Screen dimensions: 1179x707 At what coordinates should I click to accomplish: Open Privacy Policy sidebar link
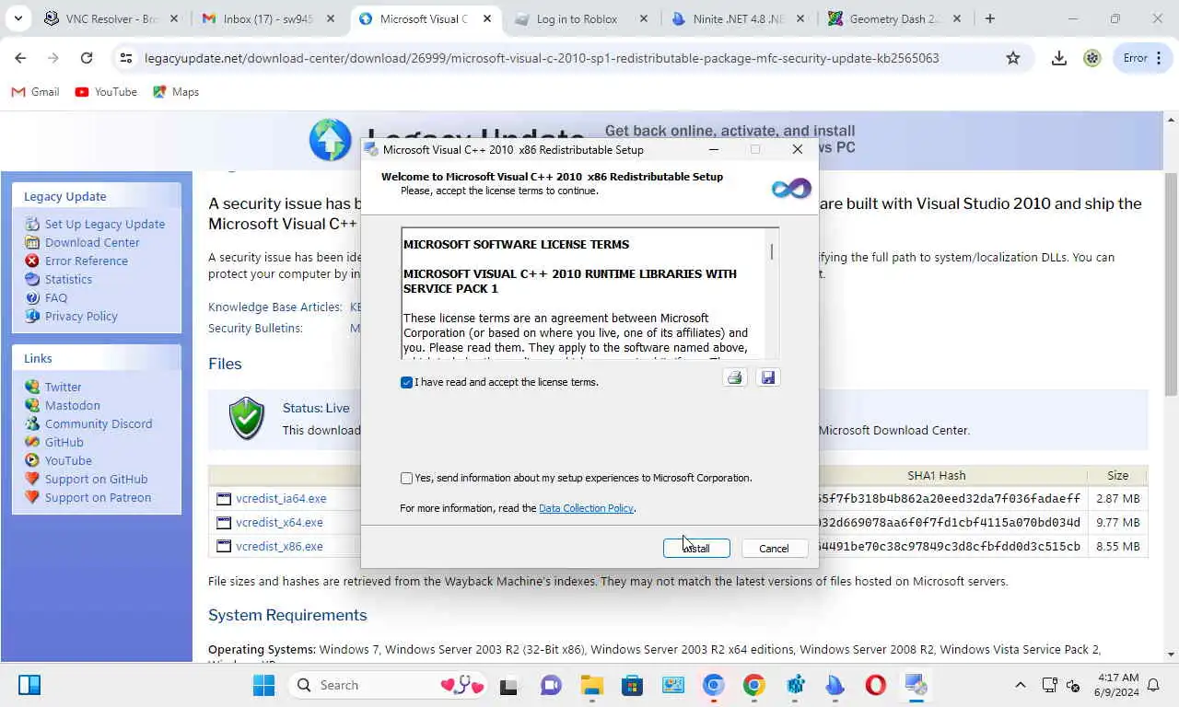(x=81, y=316)
